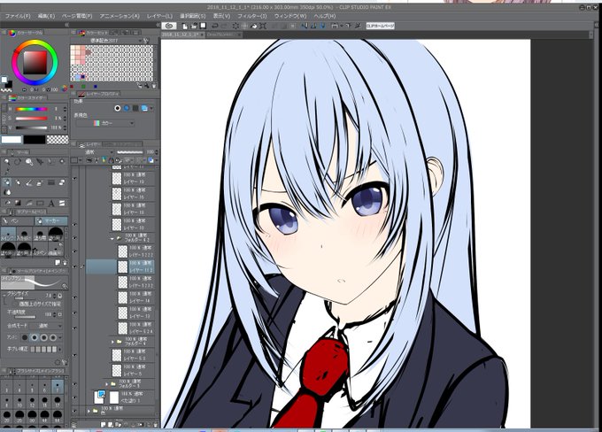Click the CLIPホームページ button
This screenshot has height=432, width=602.
coord(380,26)
